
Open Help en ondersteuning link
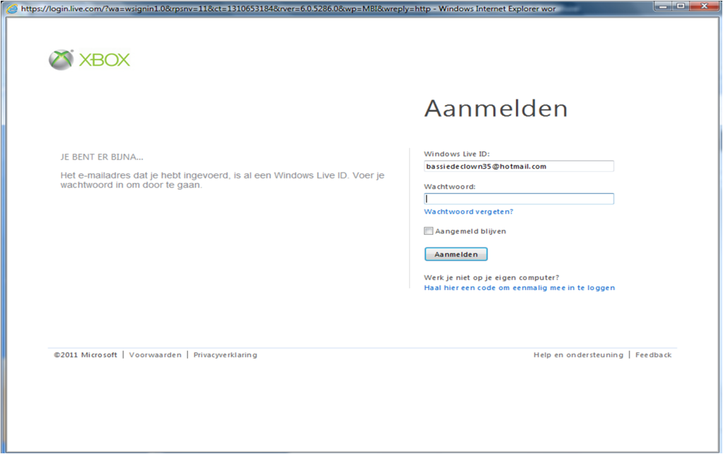[x=578, y=355]
